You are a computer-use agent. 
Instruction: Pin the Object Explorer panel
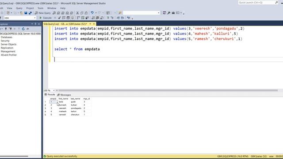click(x=35, y=24)
